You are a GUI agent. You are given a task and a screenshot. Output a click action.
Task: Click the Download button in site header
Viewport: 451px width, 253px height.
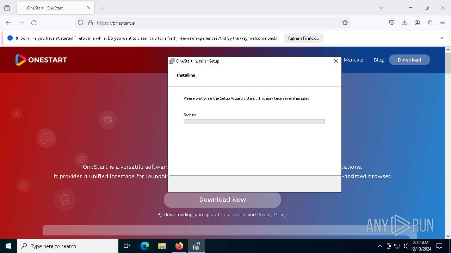pyautogui.click(x=409, y=60)
